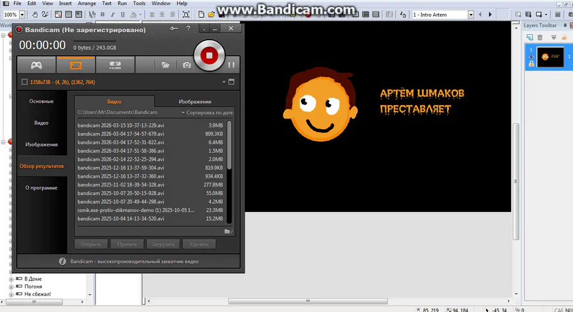
Task: Delete layer with trash icon
Action: pyautogui.click(x=540, y=38)
